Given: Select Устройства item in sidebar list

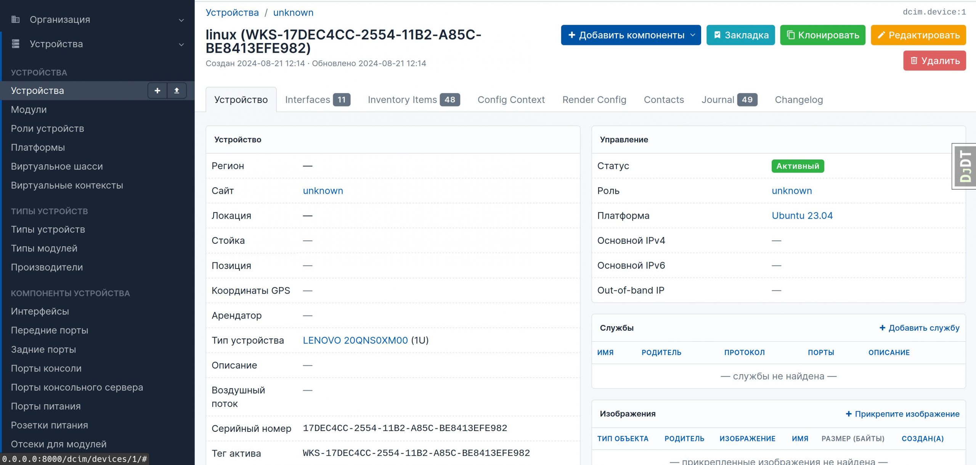Looking at the screenshot, I should (37, 91).
